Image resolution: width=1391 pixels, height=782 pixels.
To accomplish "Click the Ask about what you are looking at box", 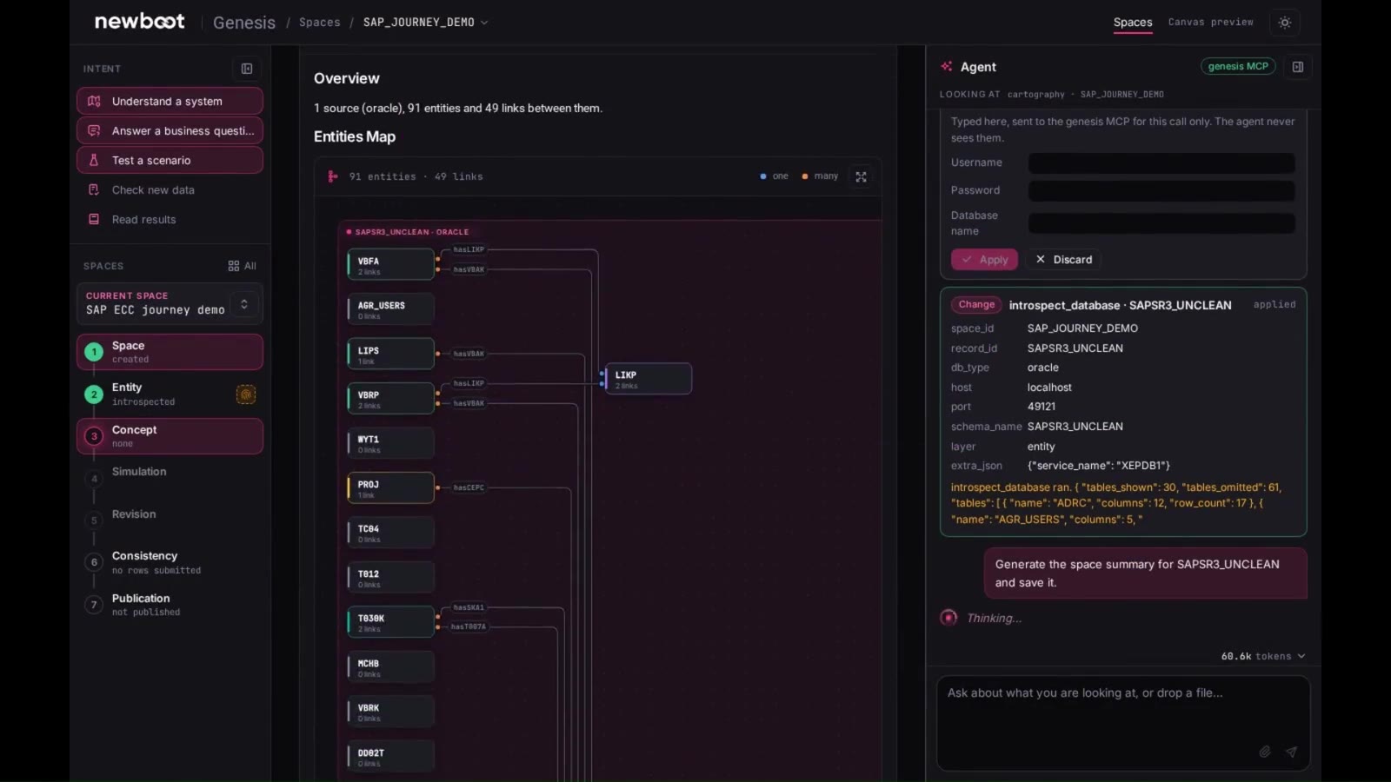I will point(1122,723).
